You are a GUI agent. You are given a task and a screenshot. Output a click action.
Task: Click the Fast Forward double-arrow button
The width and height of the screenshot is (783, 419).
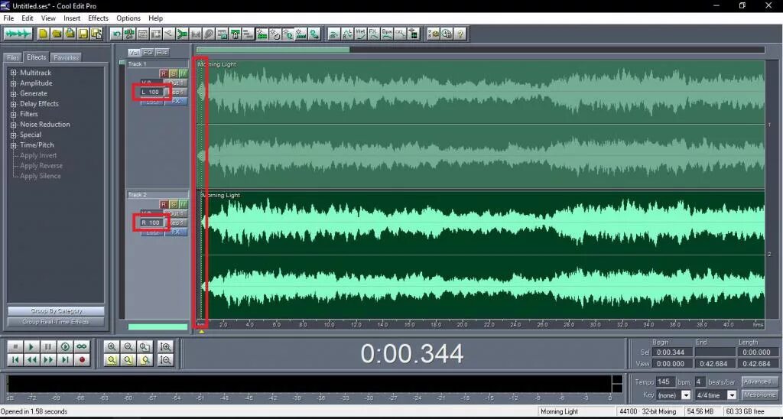coord(48,359)
